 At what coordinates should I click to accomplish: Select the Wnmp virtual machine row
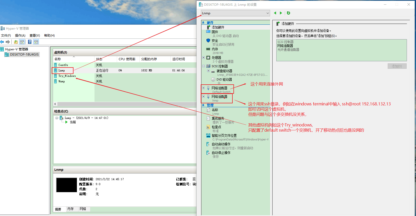pyautogui.click(x=125, y=81)
